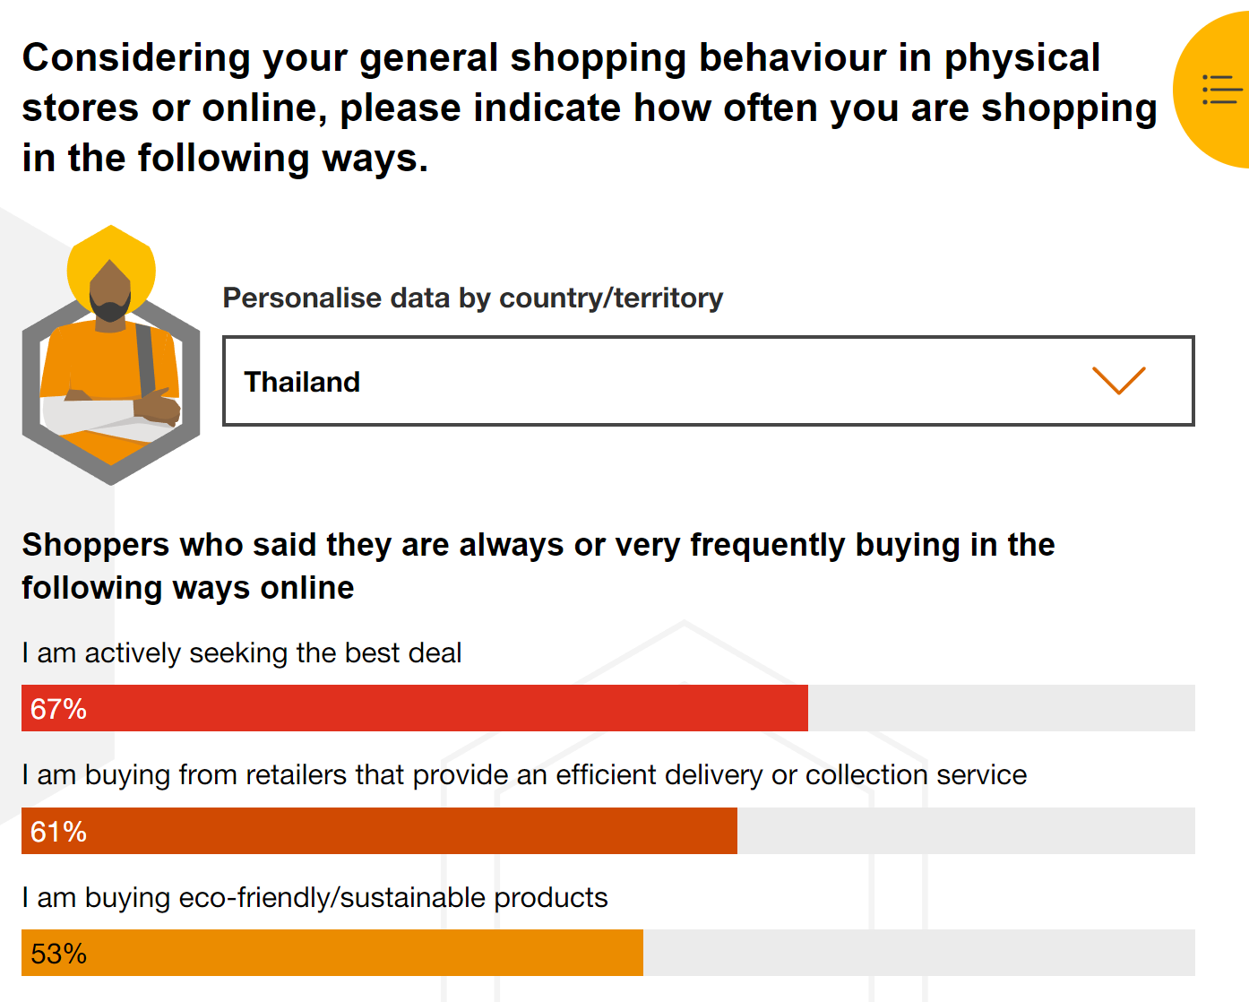This screenshot has width=1249, height=1002.
Task: Click 'I am actively seeking the best deal'
Action: point(242,652)
